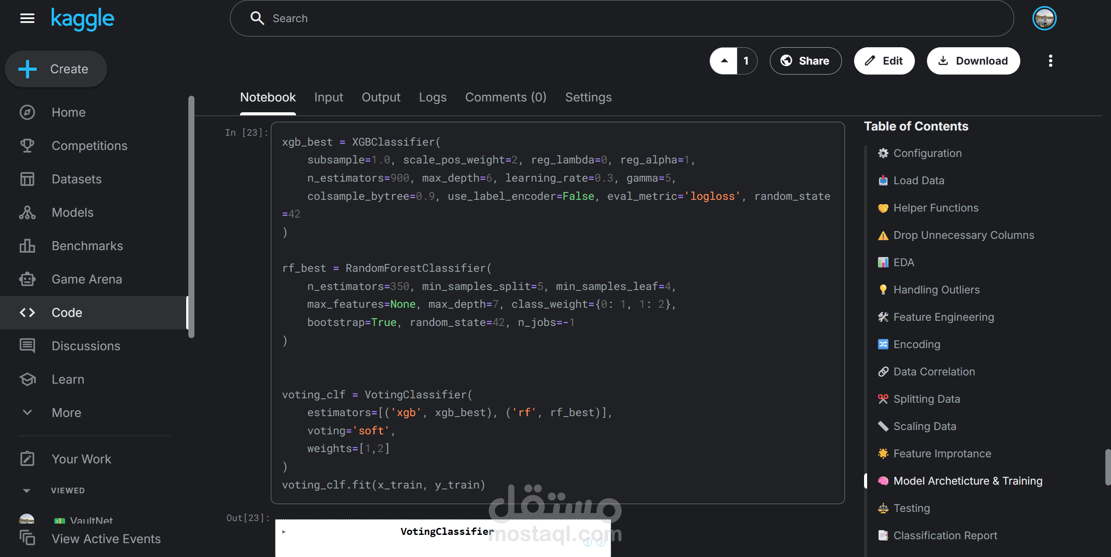Open the Learn graduation cap icon
Image resolution: width=1111 pixels, height=557 pixels.
[27, 379]
